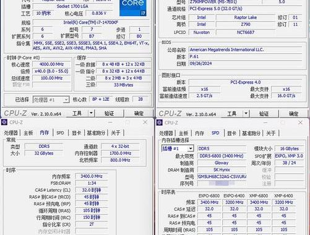Close the CPU-Z memory window
The image size is (310, 235).
point(145,122)
